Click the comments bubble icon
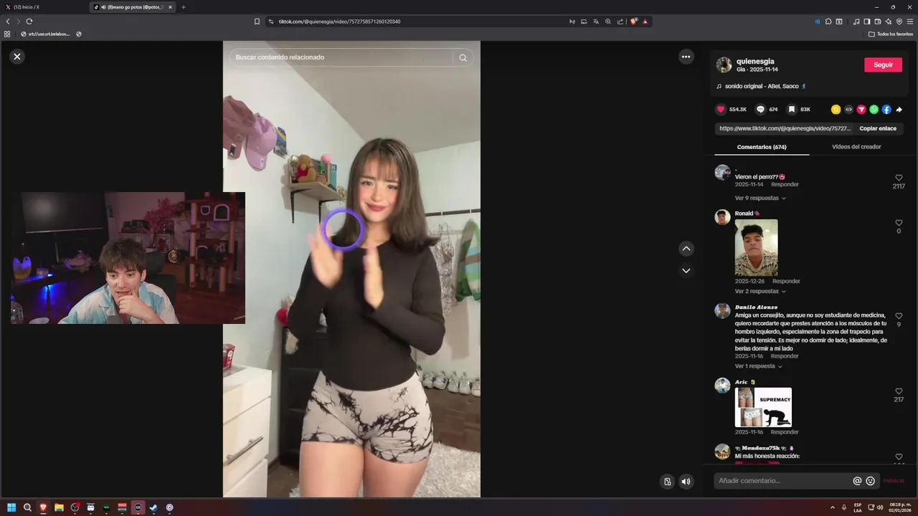This screenshot has height=516, width=918. pos(761,110)
